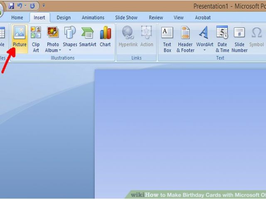
Task: Open the Slide Show tab
Action: click(126, 17)
